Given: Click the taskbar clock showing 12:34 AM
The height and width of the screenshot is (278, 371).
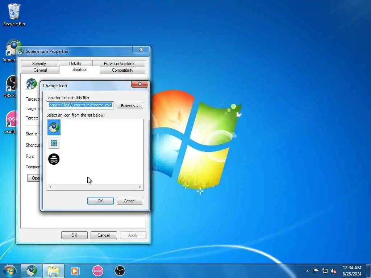Looking at the screenshot, I should [x=352, y=271].
